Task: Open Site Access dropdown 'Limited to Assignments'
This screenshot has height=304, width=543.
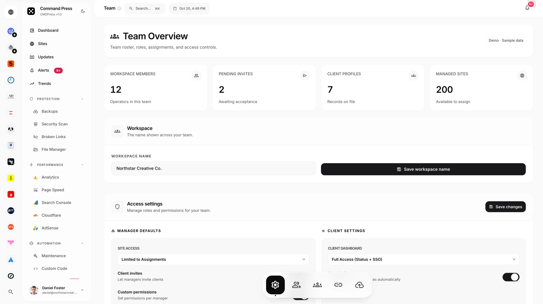Action: (x=213, y=259)
